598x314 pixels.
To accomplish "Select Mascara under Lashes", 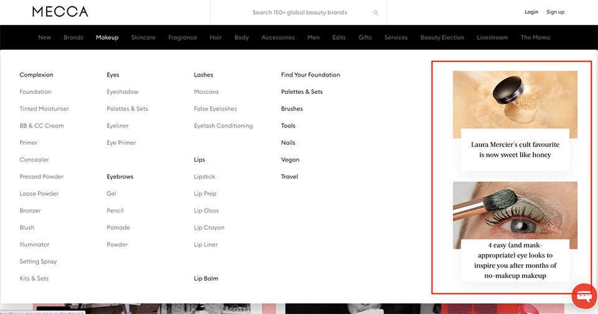I will point(206,92).
